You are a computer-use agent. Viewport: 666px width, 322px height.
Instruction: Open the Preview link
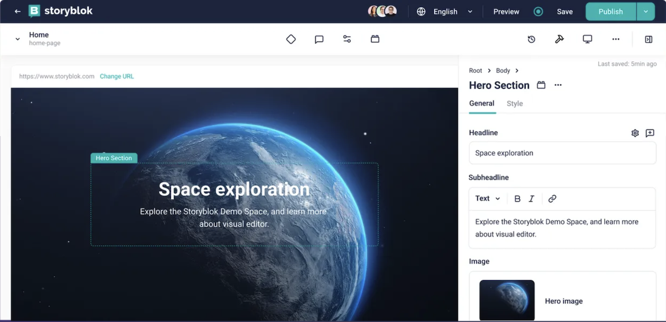tap(506, 12)
